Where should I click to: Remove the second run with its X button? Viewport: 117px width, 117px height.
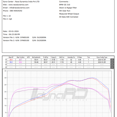point(112,62)
